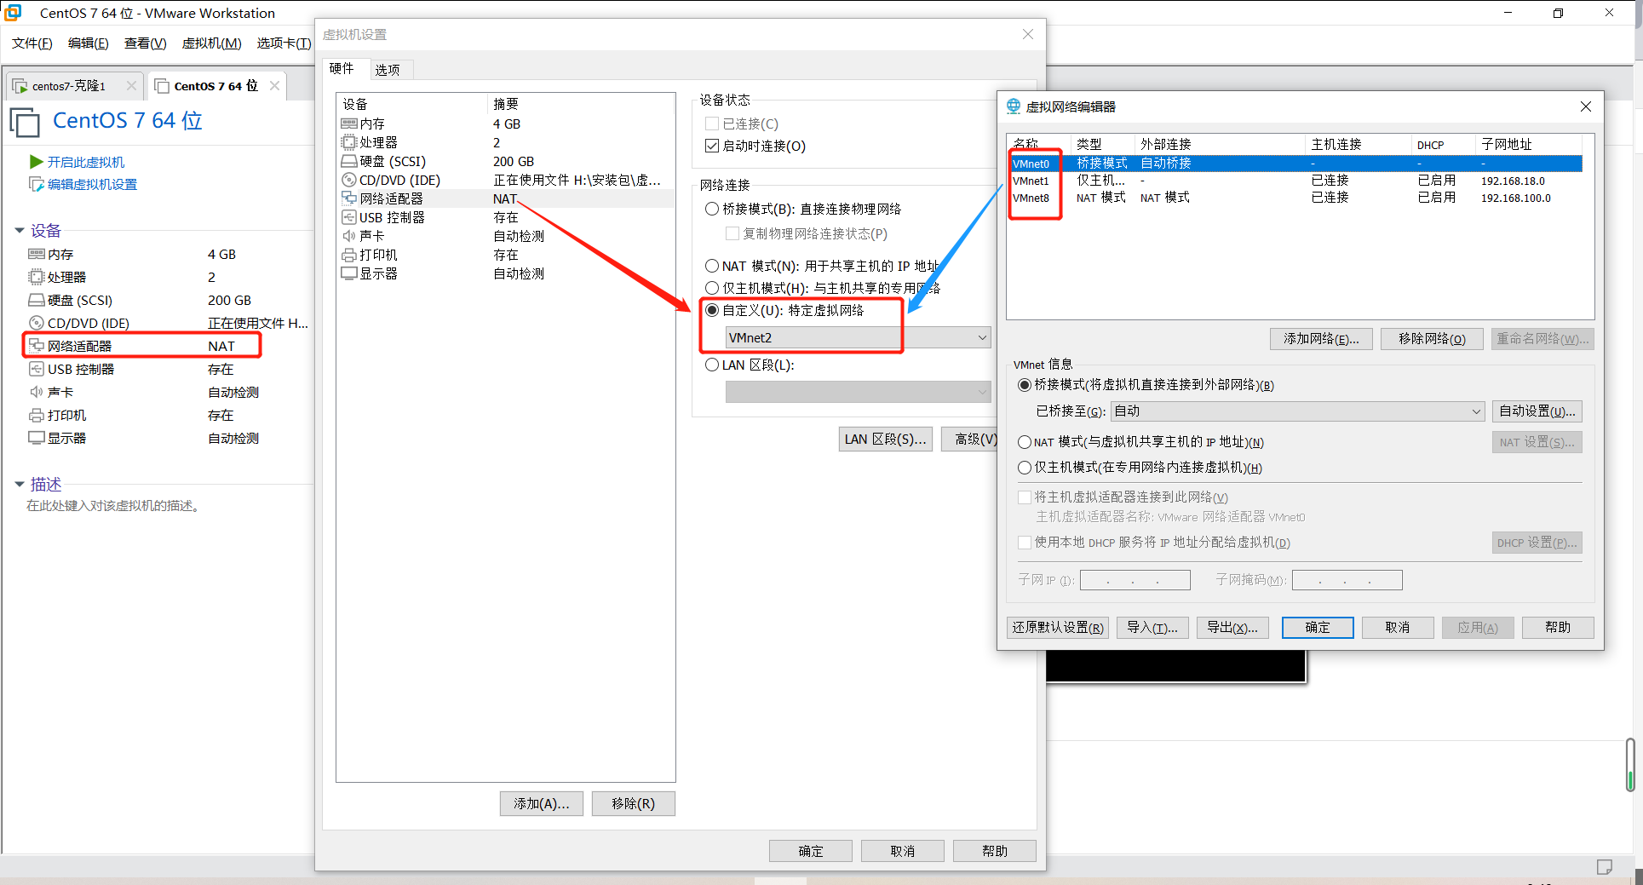Click sound card icon in settings hardware list

point(349,236)
